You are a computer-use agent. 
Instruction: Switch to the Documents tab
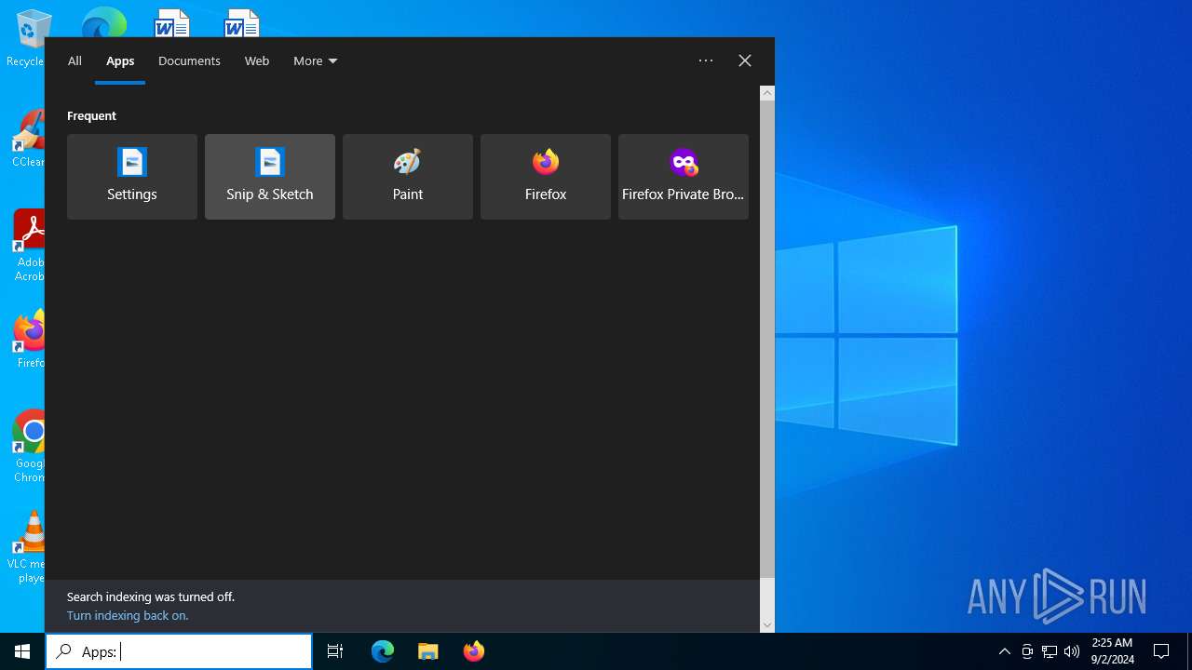(189, 60)
